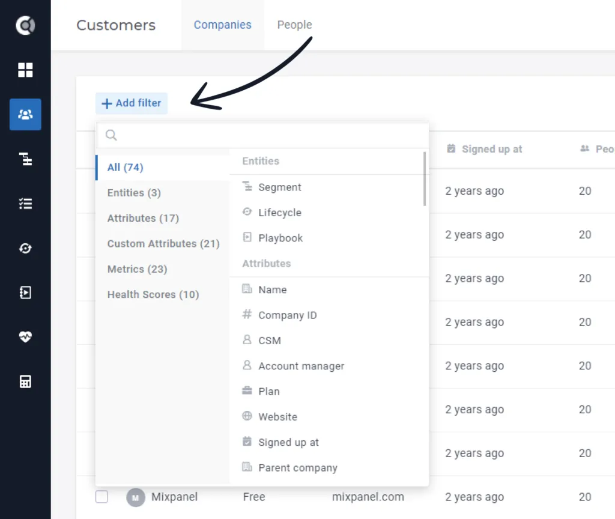The height and width of the screenshot is (519, 615).
Task: Choose the Lifecycle filter option
Action: point(329,213)
